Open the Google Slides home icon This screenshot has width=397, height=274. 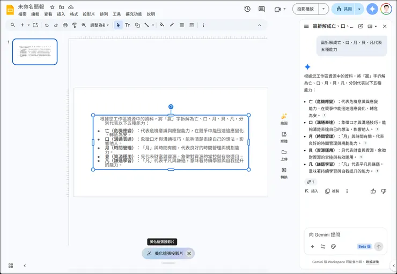(x=10, y=10)
